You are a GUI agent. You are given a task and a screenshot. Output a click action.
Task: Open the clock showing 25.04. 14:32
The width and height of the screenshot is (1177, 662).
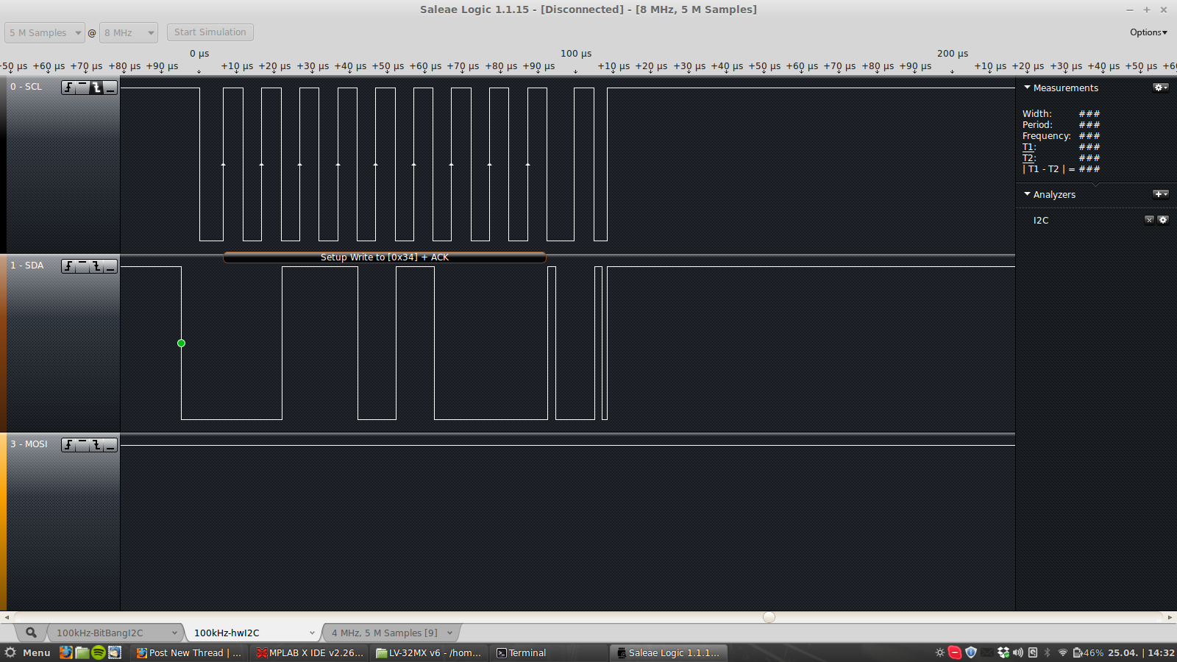(1142, 653)
